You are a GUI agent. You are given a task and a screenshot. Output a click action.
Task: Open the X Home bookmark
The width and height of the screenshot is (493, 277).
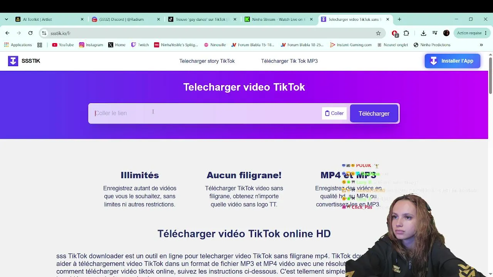tap(117, 45)
